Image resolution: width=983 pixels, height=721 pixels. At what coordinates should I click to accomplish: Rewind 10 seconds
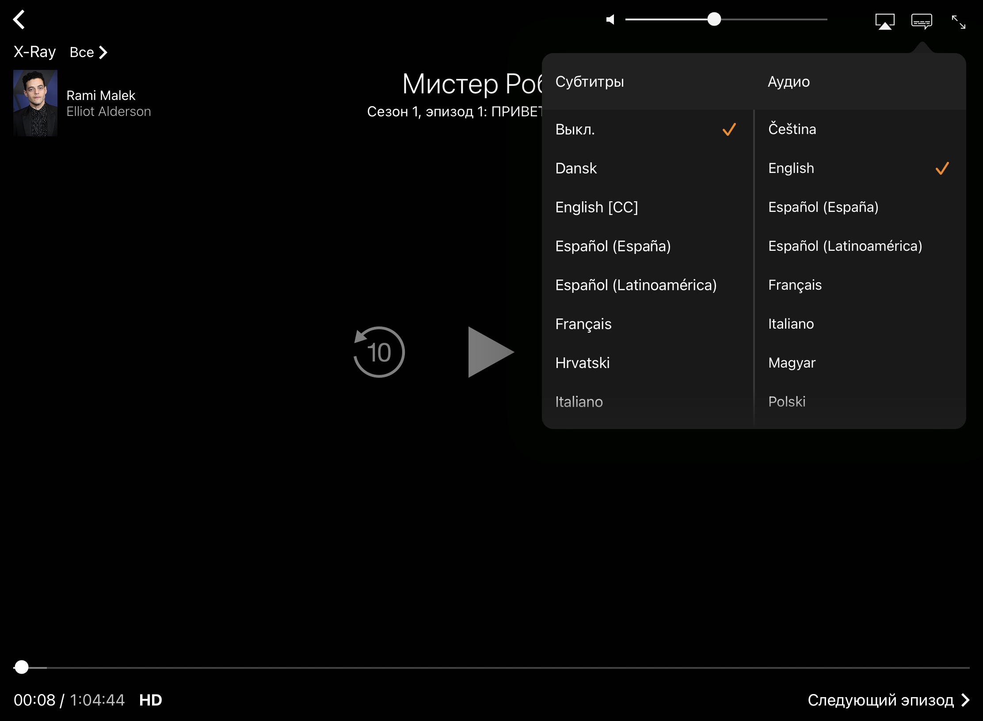click(379, 352)
